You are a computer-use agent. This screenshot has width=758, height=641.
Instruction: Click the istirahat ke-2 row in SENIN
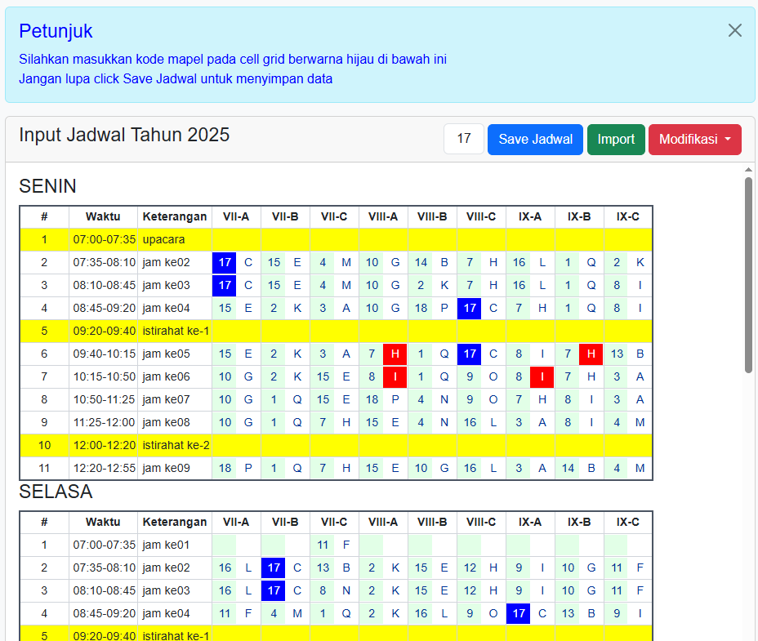[175, 445]
